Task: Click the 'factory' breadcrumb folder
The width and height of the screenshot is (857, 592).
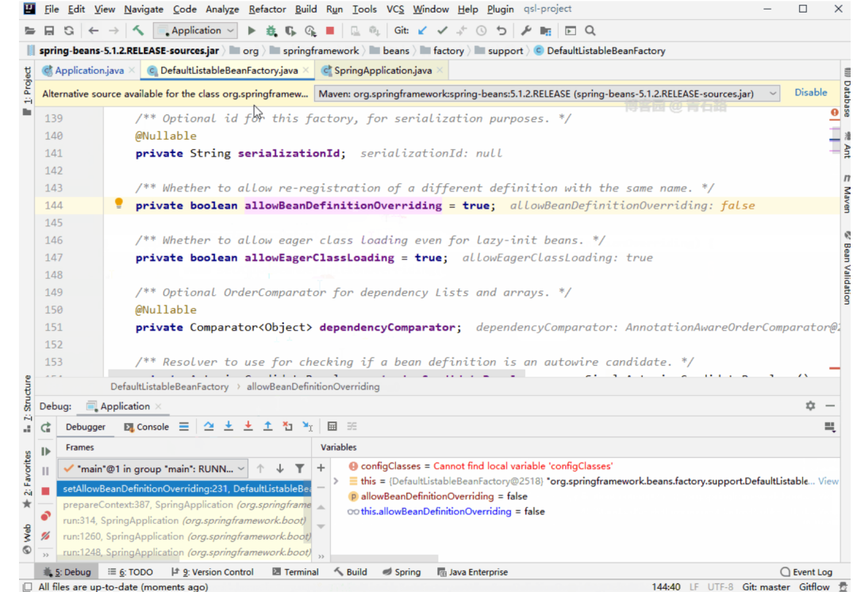Action: [442, 51]
